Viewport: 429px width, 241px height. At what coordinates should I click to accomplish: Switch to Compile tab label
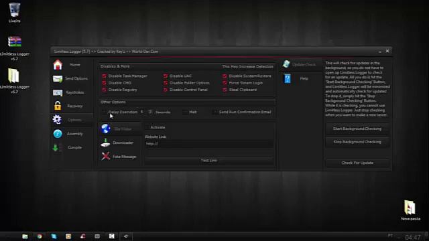click(x=74, y=147)
